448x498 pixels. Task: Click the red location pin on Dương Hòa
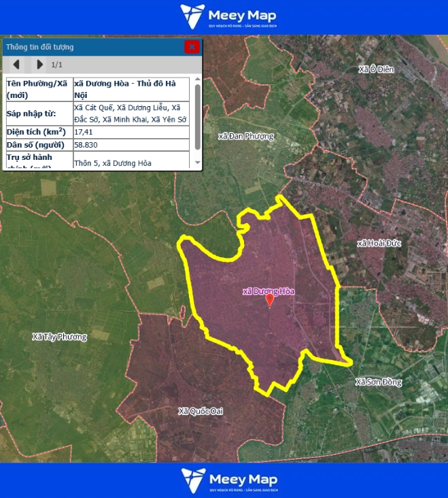[269, 300]
